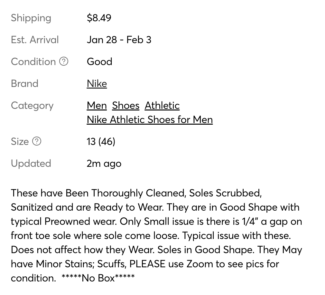This screenshot has width=325, height=295.
Task: Select the size value 13 (46)
Action: (x=101, y=141)
